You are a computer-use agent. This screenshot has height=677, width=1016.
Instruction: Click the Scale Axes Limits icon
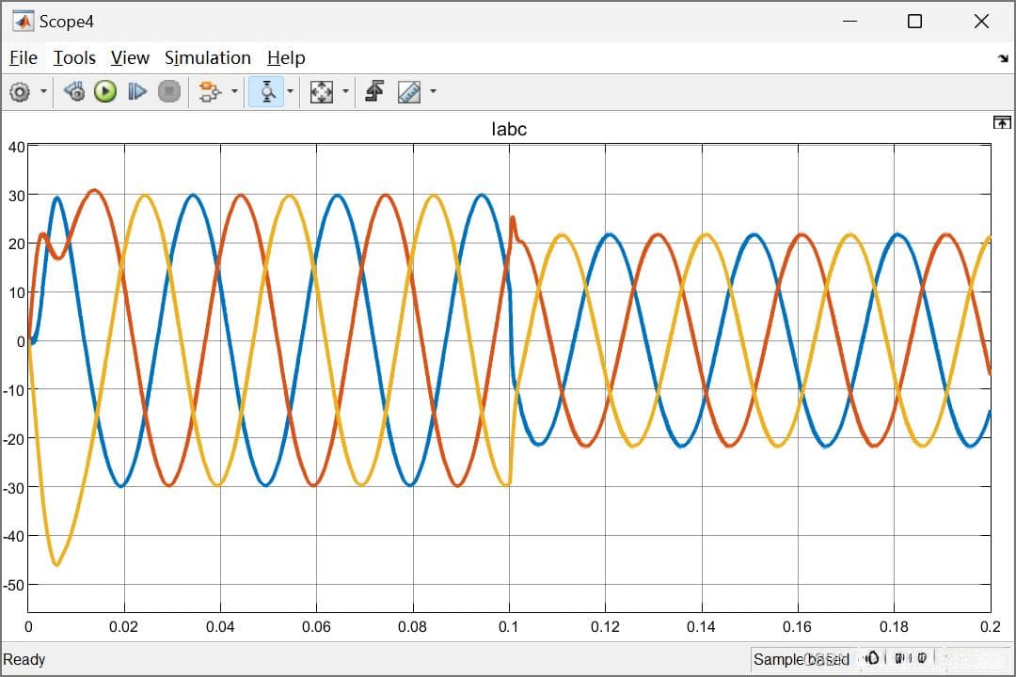[322, 92]
